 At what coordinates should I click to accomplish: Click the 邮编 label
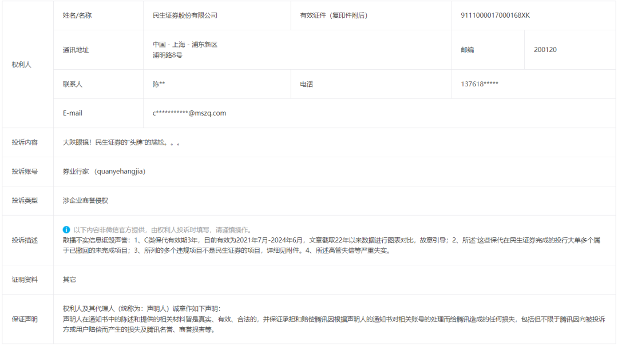click(468, 50)
